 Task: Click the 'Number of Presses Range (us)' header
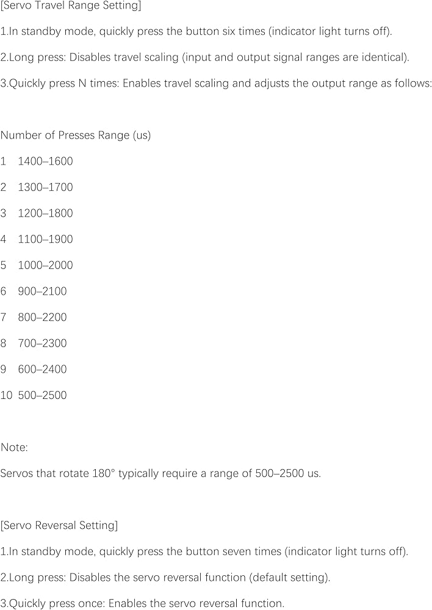[76, 135]
